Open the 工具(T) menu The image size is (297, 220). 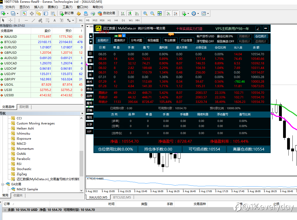67,7
